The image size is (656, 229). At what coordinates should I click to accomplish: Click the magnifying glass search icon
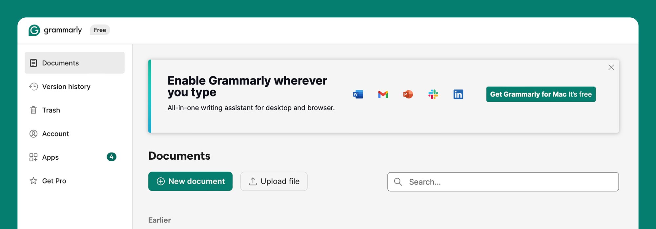[x=398, y=182]
